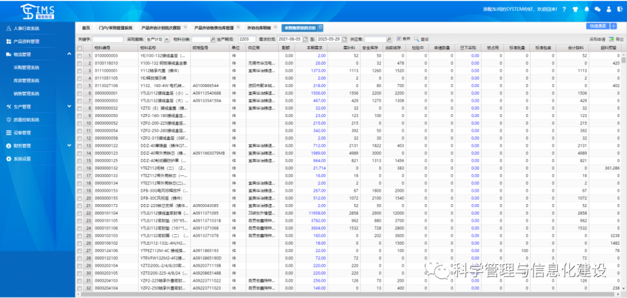The image size is (627, 298).
Task: Click the 11958.00 value in row 22
Action: [318, 213]
